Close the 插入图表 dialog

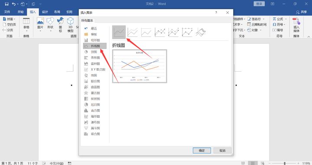(x=227, y=13)
